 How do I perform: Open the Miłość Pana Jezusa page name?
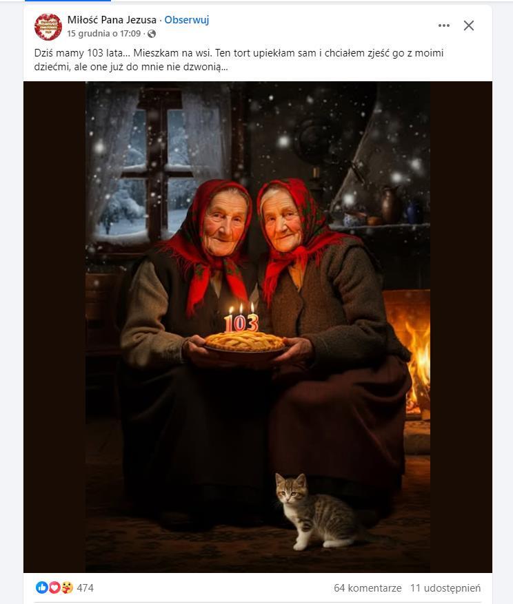coord(112,20)
